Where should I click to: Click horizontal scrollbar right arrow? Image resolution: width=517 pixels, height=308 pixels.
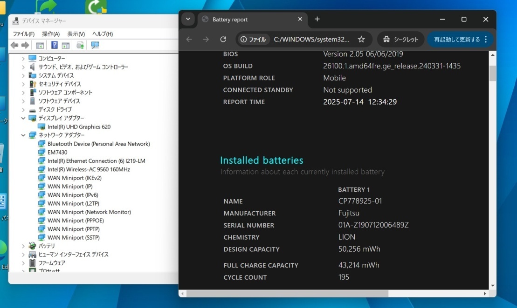[x=485, y=293]
